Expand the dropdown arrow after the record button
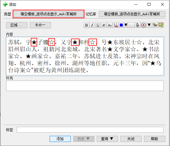 (x=149, y=25)
